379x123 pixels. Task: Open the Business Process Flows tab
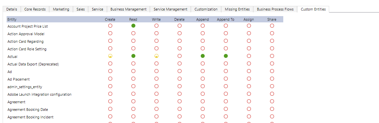[x=275, y=9]
